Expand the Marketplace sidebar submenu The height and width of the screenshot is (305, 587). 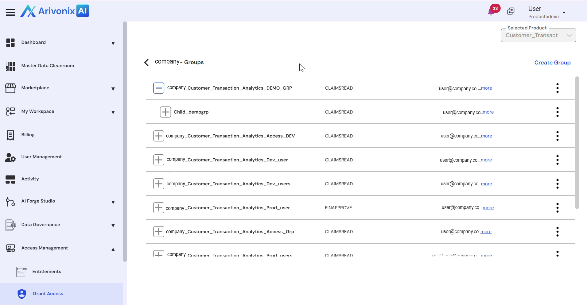pyautogui.click(x=113, y=89)
